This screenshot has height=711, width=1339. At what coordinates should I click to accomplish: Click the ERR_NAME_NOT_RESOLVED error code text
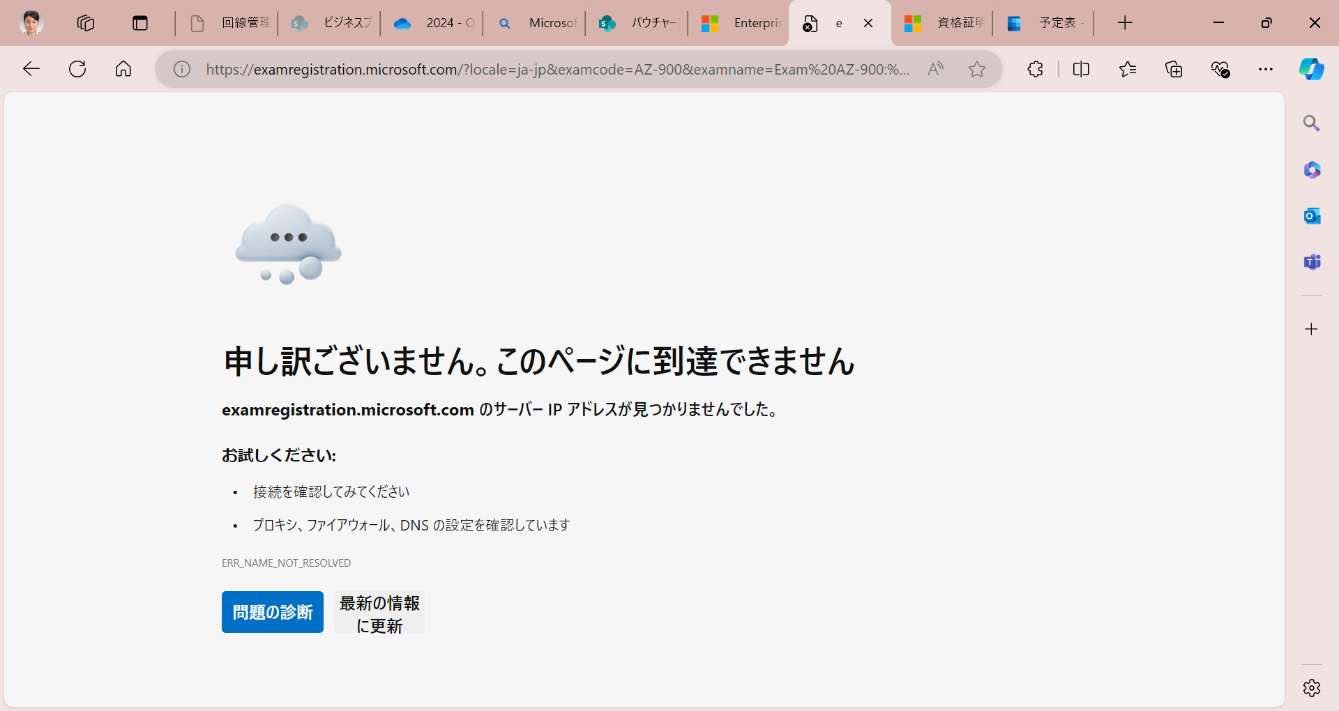pos(286,563)
